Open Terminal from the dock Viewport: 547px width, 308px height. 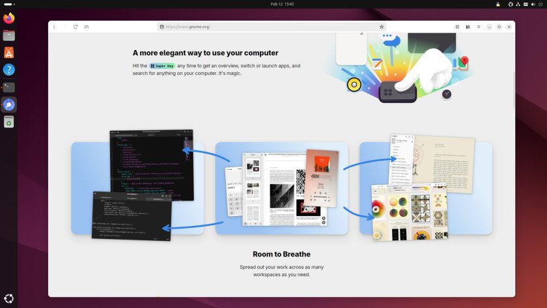(9, 87)
